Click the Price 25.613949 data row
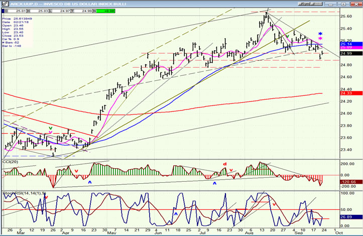 point(17,19)
